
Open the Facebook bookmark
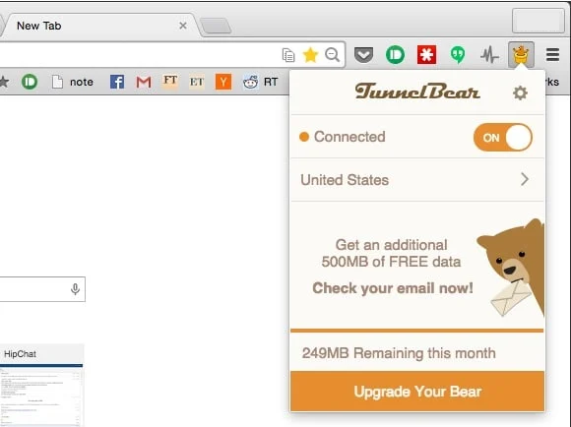(x=117, y=82)
